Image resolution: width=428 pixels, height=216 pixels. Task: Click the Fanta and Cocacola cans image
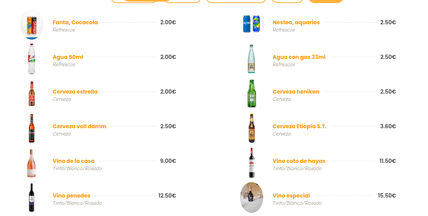(x=32, y=24)
